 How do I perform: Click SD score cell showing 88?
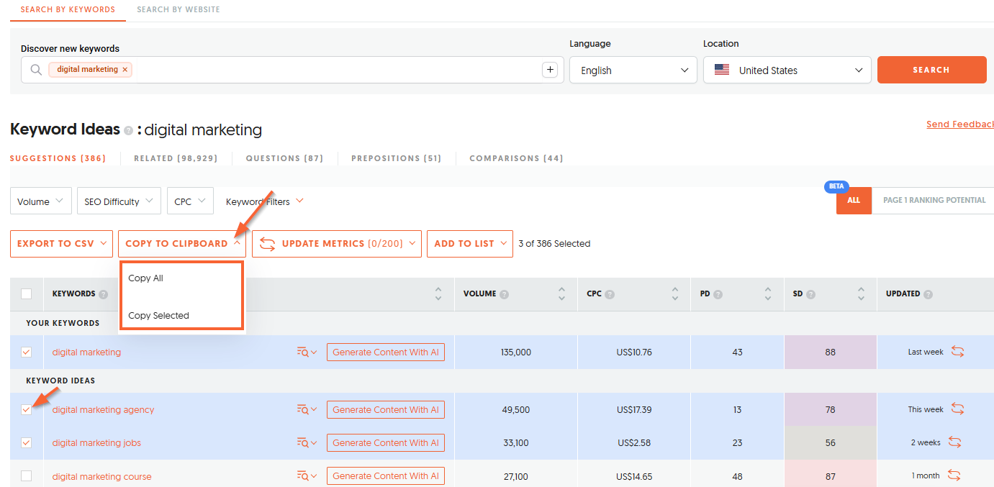coord(830,352)
